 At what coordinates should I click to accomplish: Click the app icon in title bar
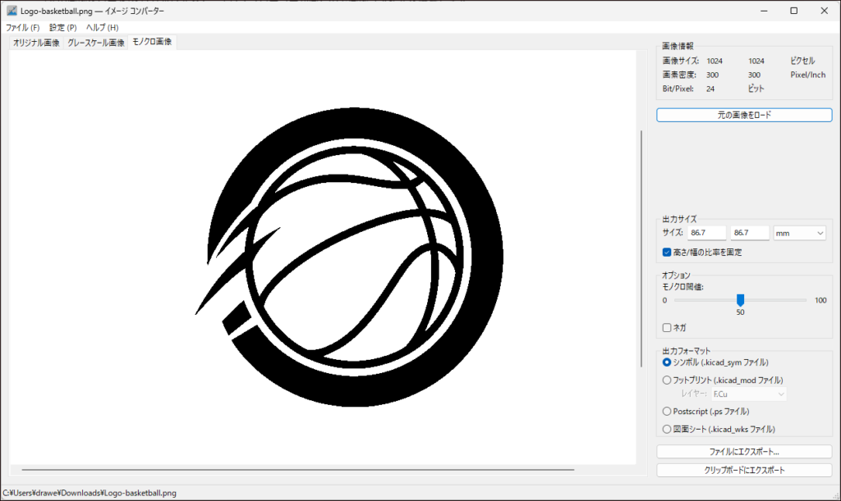click(11, 11)
